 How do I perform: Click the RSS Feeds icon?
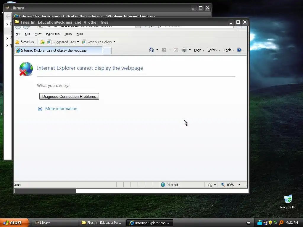coord(164,50)
